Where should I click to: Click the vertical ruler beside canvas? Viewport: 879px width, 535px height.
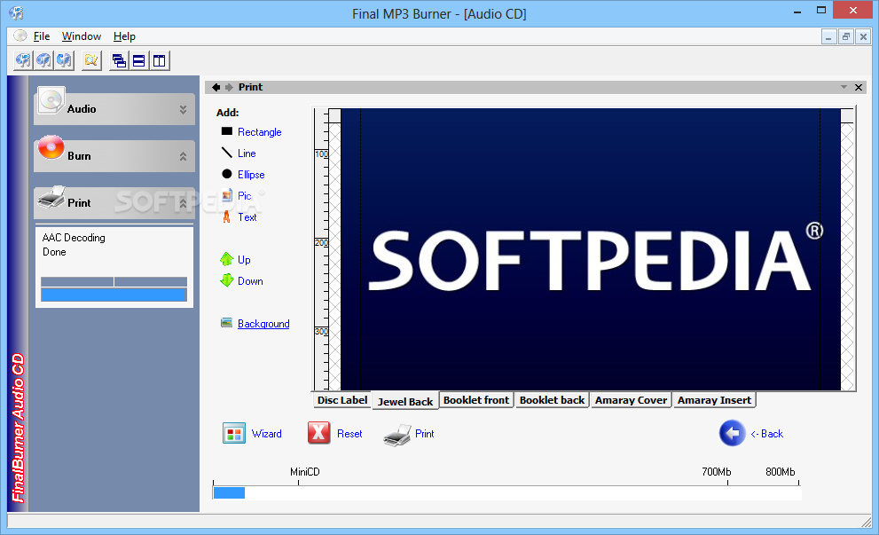[x=321, y=249]
